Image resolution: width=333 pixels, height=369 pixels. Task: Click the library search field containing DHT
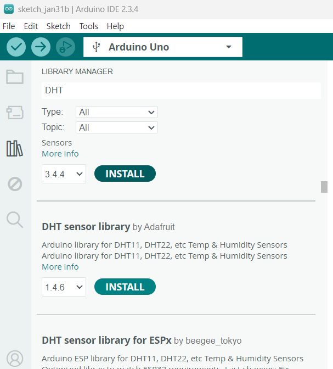(x=181, y=91)
